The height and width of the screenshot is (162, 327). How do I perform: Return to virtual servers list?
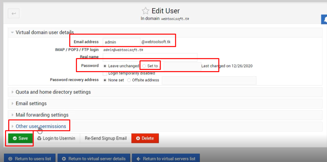(166, 158)
